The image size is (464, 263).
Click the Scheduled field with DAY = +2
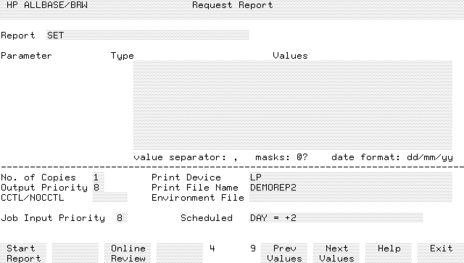[336, 218]
